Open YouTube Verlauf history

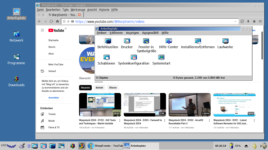coord(52,71)
